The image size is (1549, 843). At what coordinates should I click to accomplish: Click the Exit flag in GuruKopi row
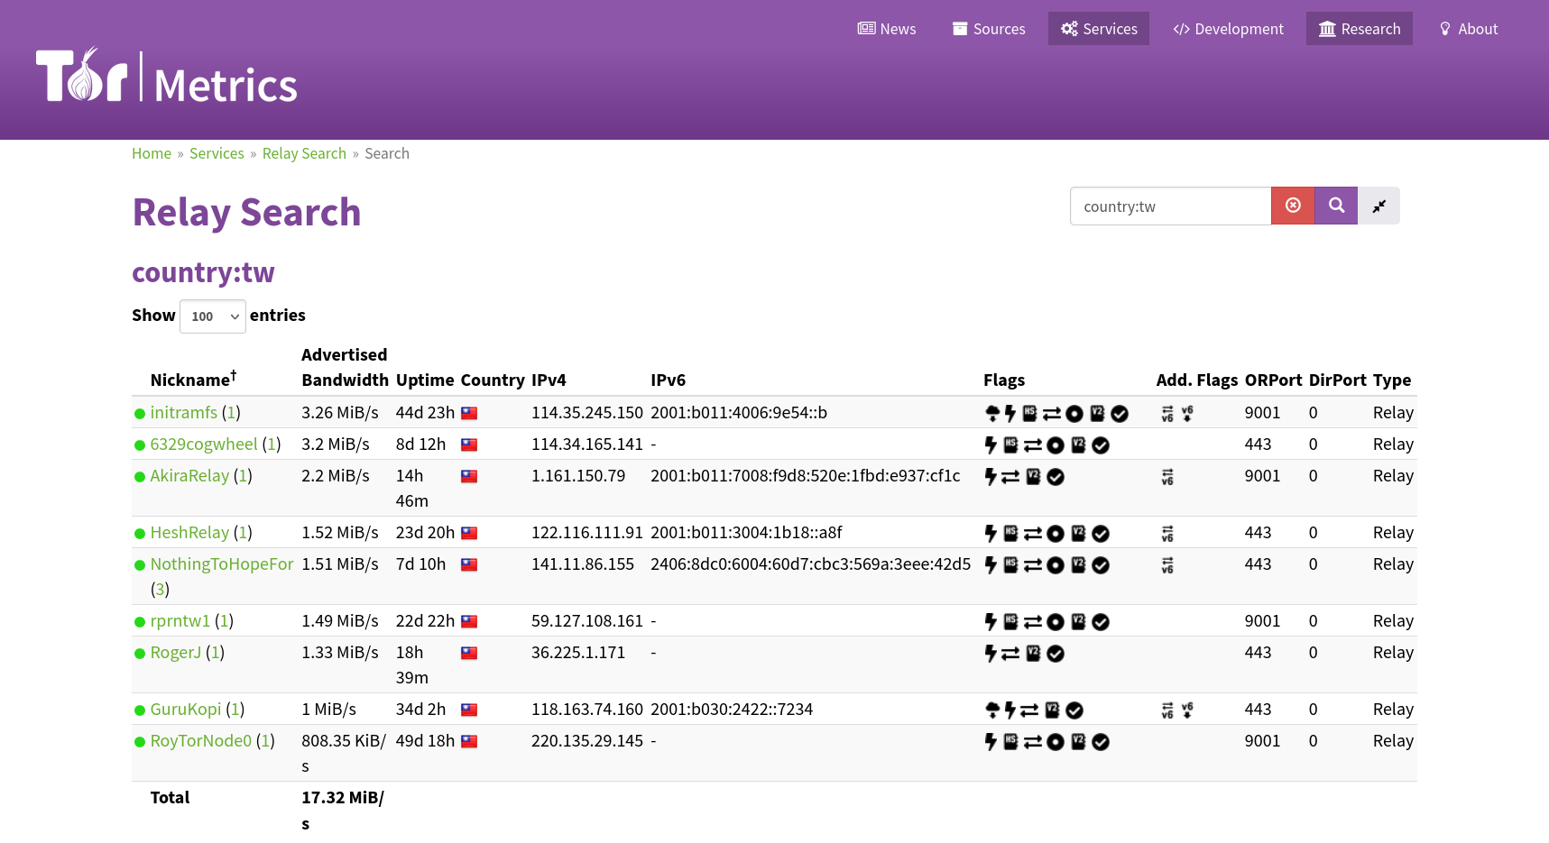pos(992,710)
